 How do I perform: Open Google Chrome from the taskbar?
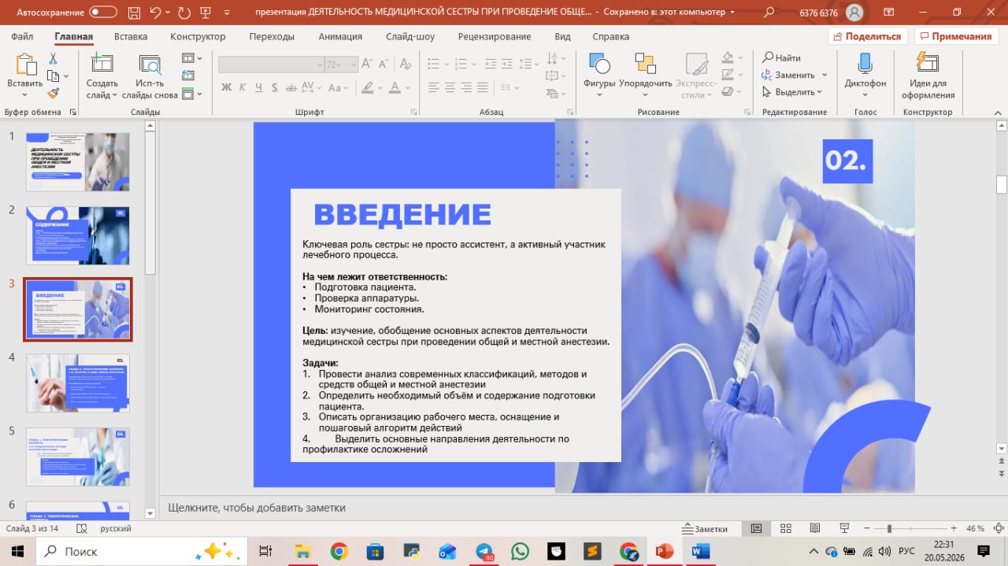339,551
